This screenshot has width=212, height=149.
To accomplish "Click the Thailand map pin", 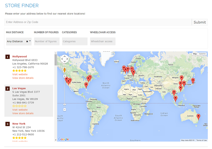I will point(174,93).
